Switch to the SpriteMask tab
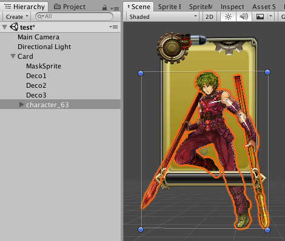The image size is (285, 241). (201, 7)
